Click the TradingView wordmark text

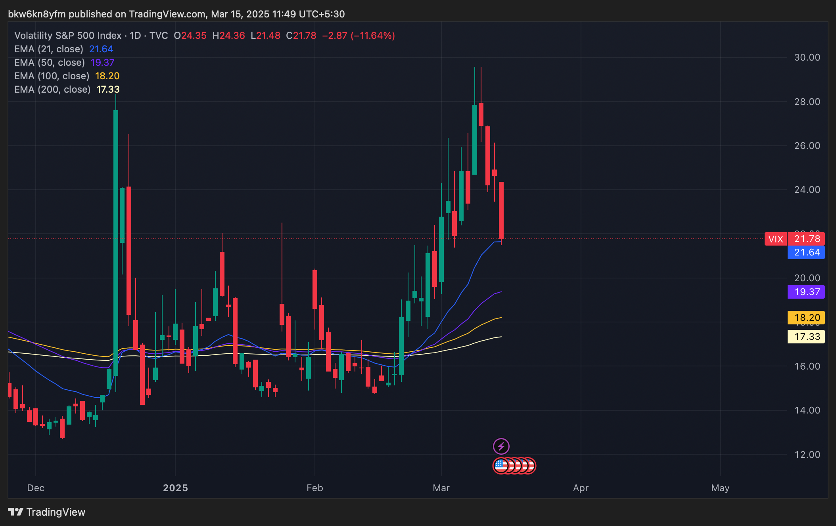click(56, 512)
